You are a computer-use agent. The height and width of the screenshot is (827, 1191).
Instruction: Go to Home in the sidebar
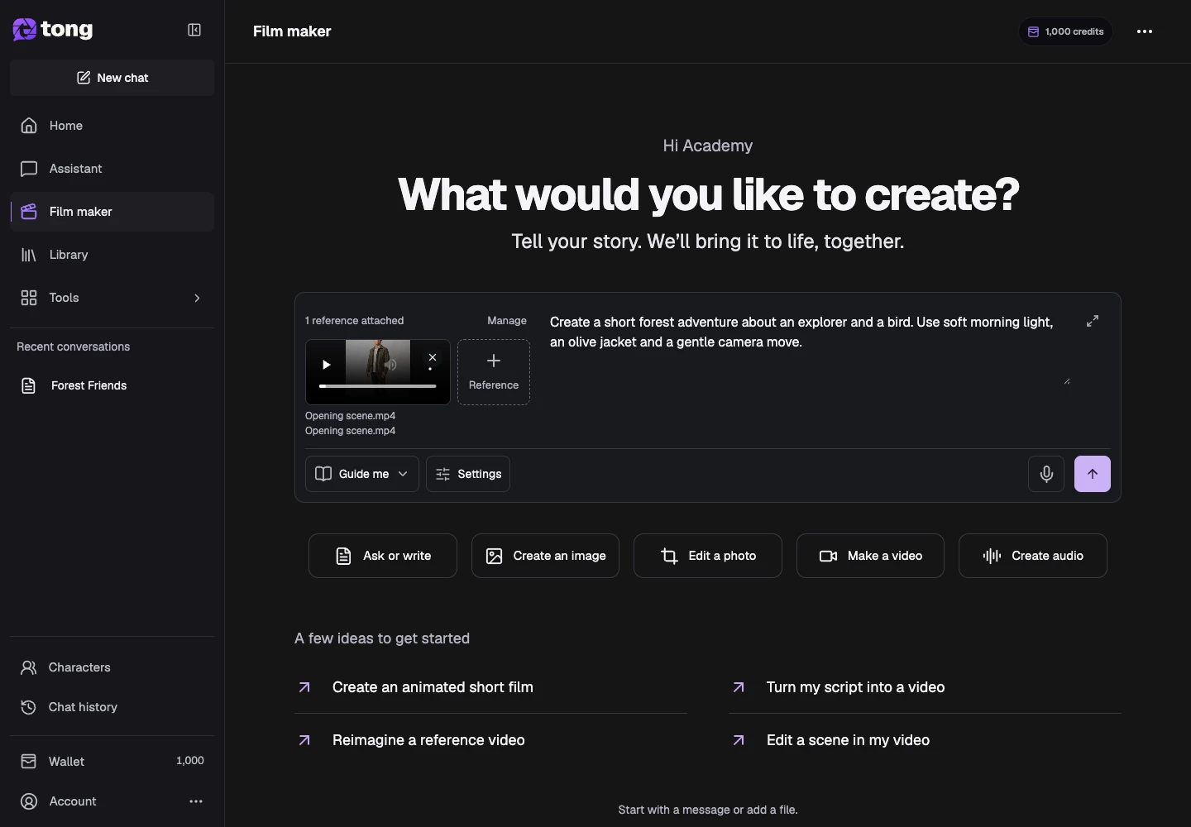[112, 126]
